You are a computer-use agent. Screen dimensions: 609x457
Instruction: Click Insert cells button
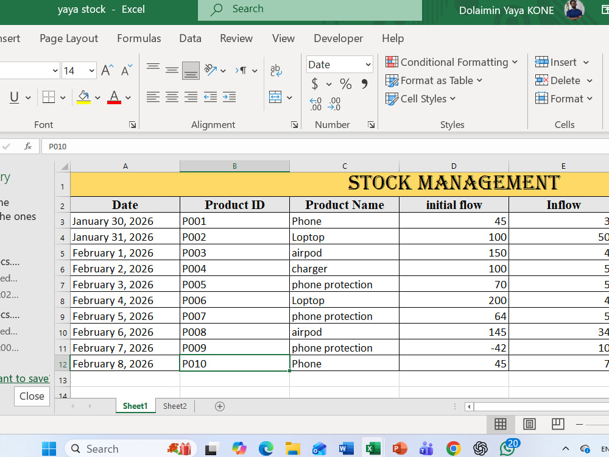[x=556, y=62]
